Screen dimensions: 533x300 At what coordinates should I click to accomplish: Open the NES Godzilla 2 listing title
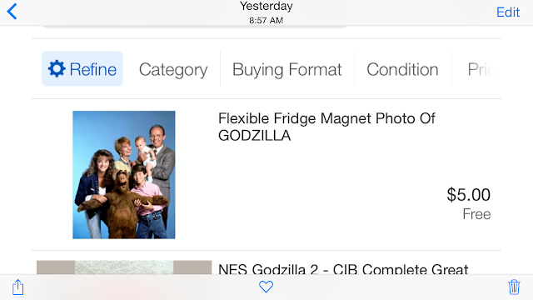point(343,269)
